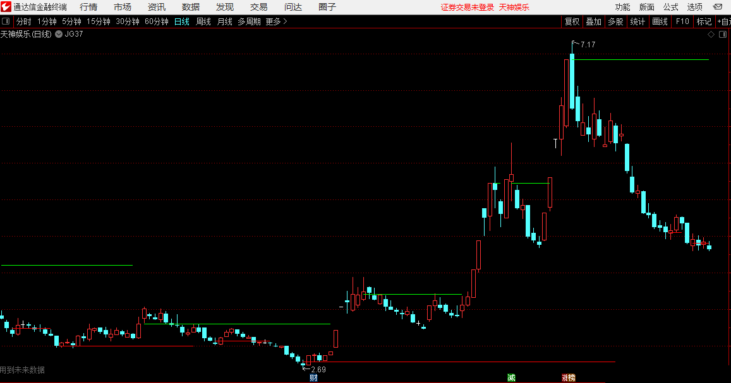
Task: Switch to 周线 weekly tab
Action: click(x=203, y=21)
